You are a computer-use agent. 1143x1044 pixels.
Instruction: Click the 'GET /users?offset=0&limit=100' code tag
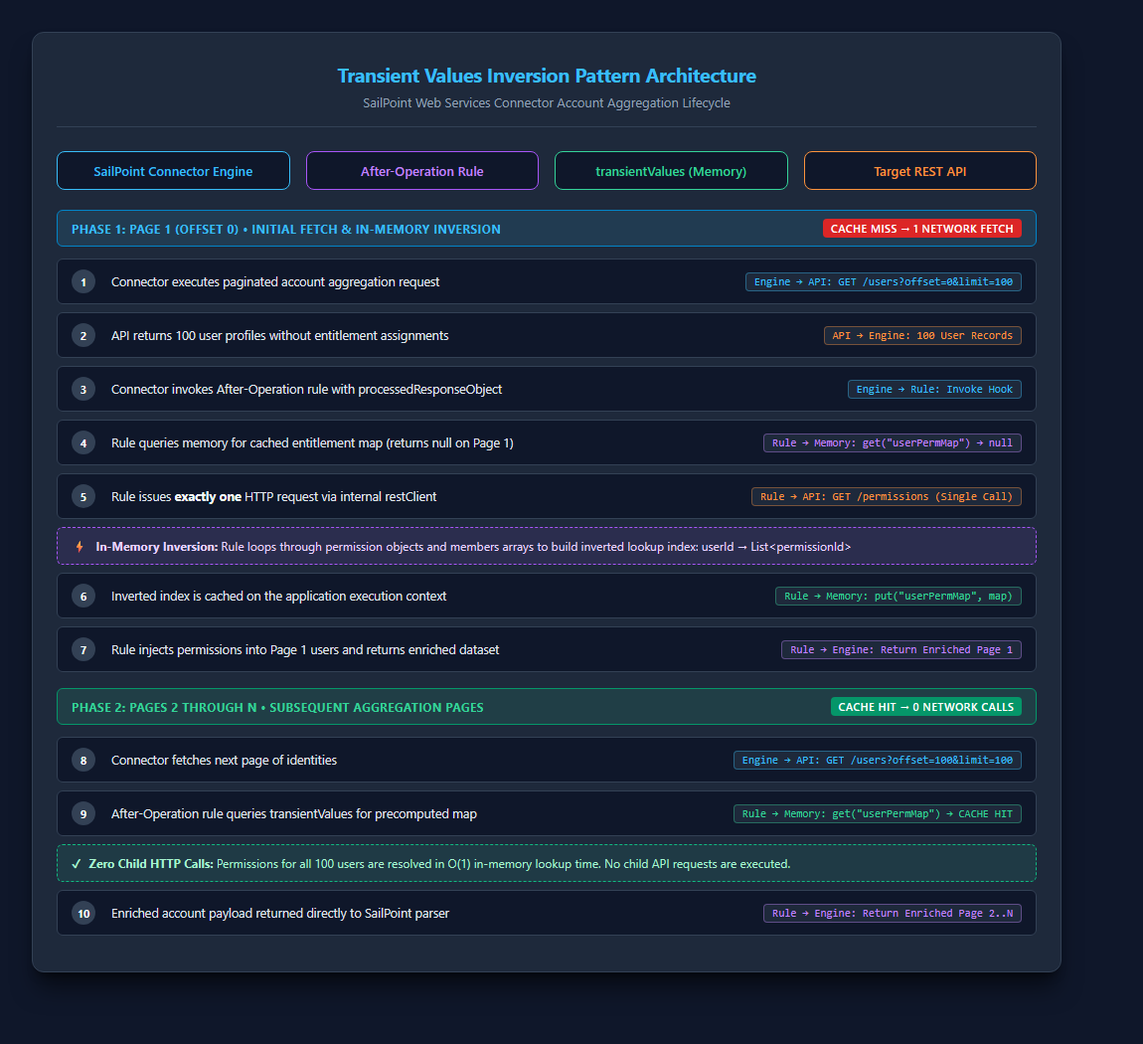[884, 282]
